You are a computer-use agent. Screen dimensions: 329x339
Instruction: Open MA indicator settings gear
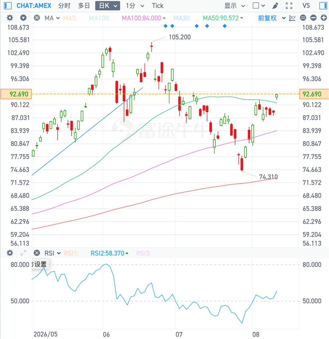click(x=10, y=18)
